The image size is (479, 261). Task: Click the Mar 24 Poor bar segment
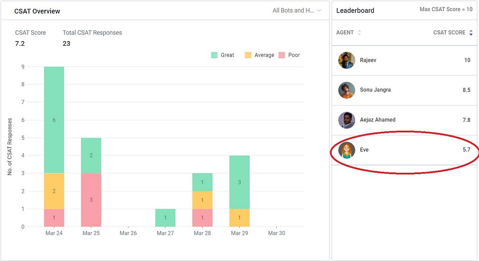pos(54,218)
